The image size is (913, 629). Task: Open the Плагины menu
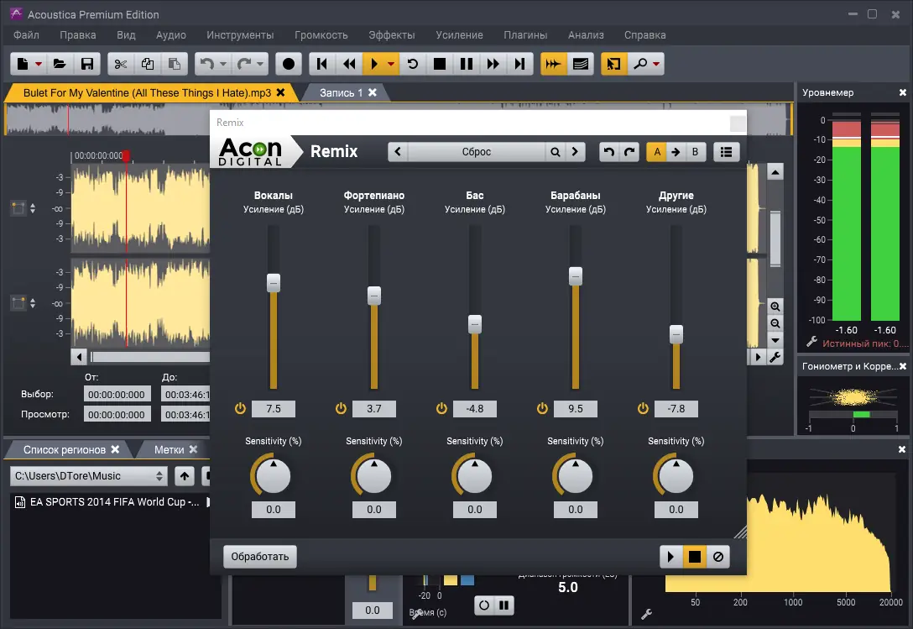click(x=525, y=35)
